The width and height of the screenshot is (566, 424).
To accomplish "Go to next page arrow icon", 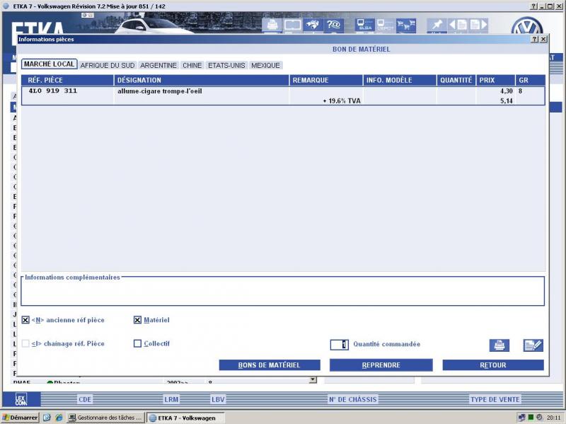I will point(478,25).
